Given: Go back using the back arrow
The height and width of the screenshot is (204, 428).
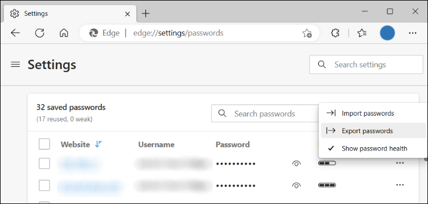Looking at the screenshot, I should coord(15,33).
